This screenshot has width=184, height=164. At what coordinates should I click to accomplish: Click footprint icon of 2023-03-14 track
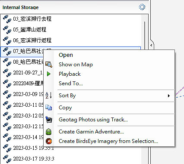[7, 137]
